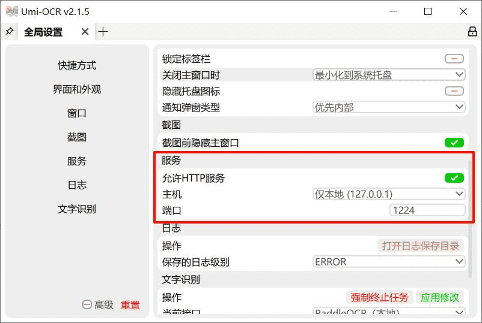This screenshot has width=482, height=323.
Task: Click the Umi-OCR app logo icon
Action: click(x=11, y=11)
